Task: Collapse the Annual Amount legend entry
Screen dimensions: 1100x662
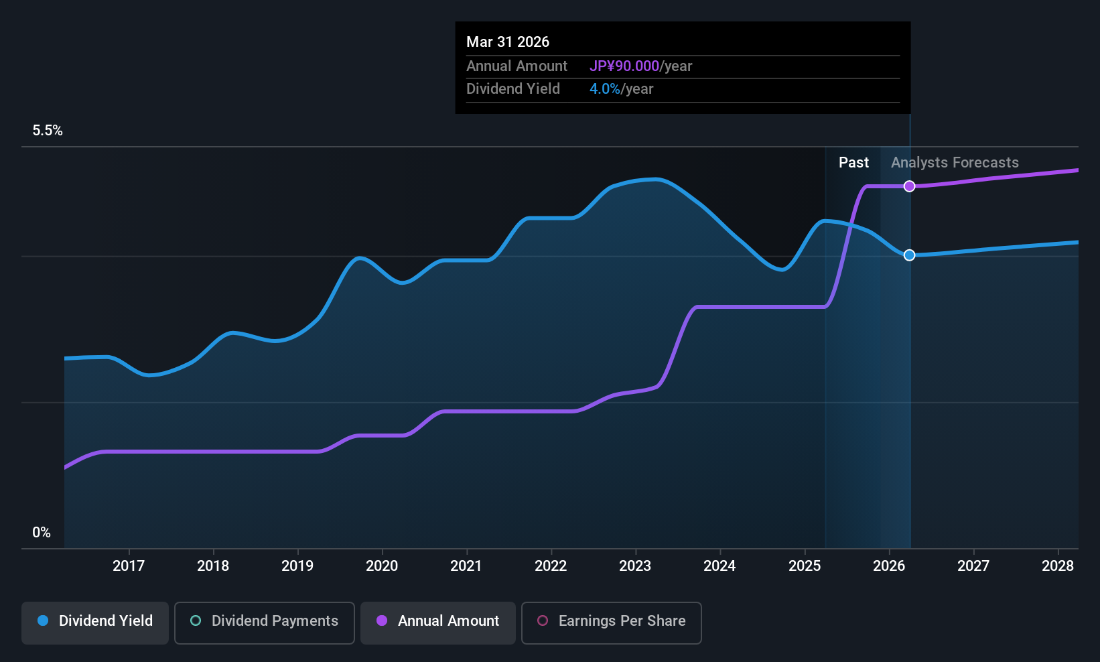Action: pos(437,622)
